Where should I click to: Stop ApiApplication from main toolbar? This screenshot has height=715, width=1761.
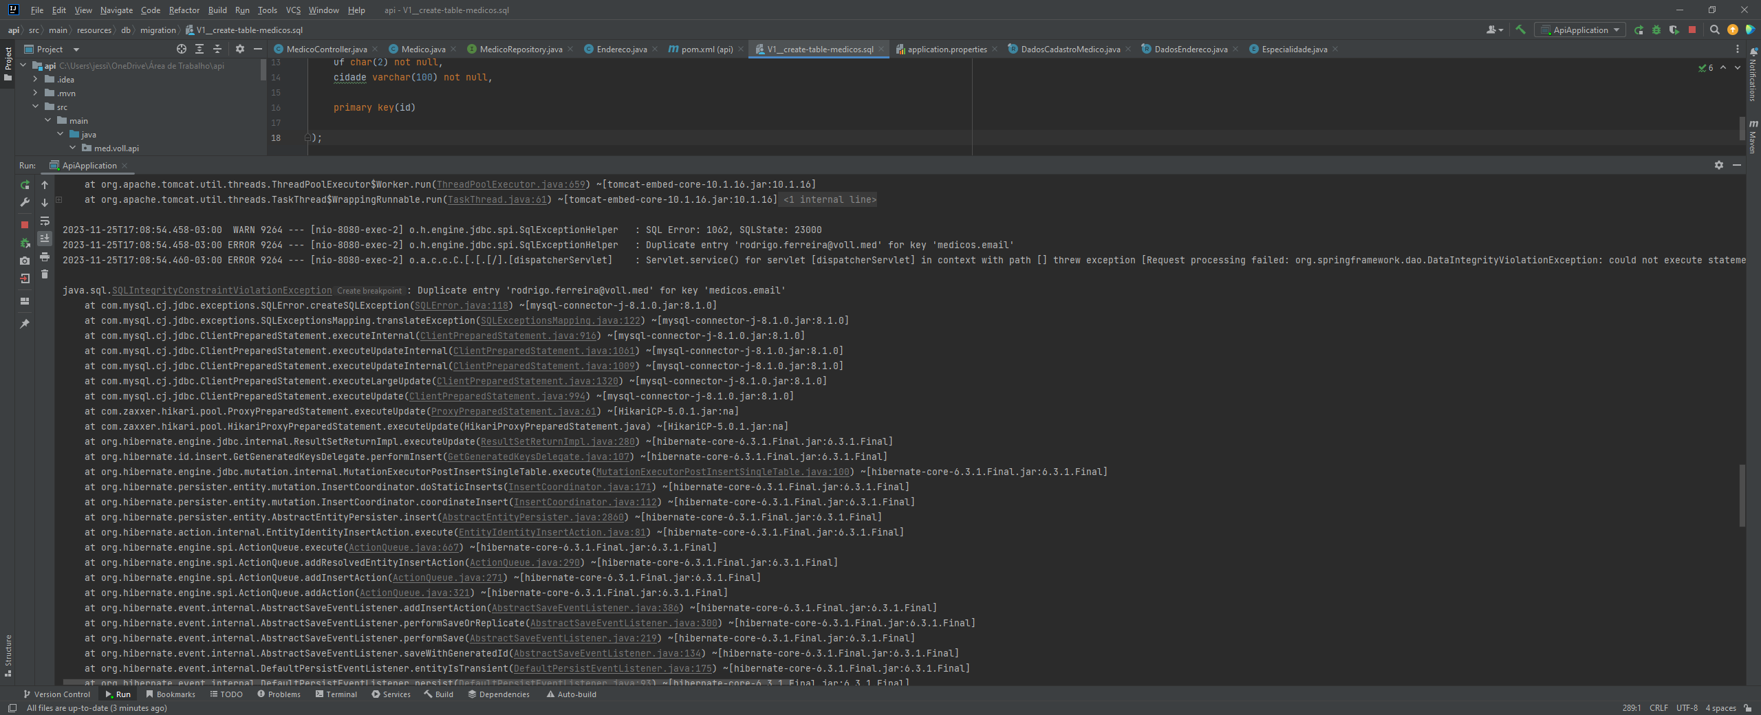pyautogui.click(x=1692, y=30)
